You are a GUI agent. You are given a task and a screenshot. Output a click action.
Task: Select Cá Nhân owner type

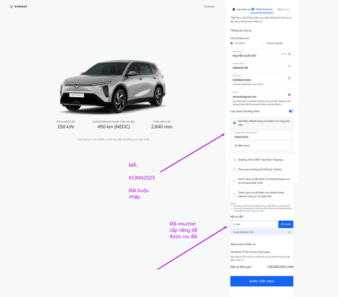click(232, 43)
